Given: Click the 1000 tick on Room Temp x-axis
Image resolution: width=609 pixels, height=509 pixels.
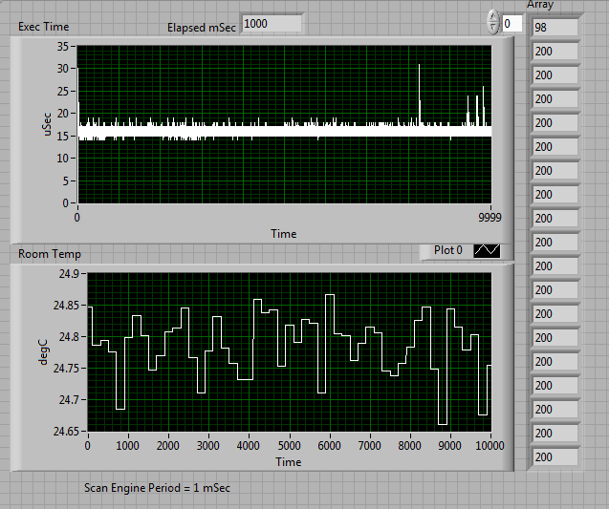Looking at the screenshot, I should click(128, 445).
